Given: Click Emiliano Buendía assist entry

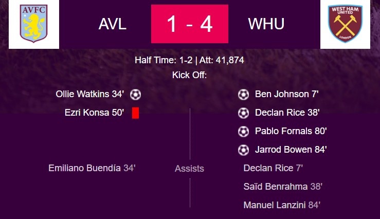Looking at the screenshot, I should click(92, 168).
